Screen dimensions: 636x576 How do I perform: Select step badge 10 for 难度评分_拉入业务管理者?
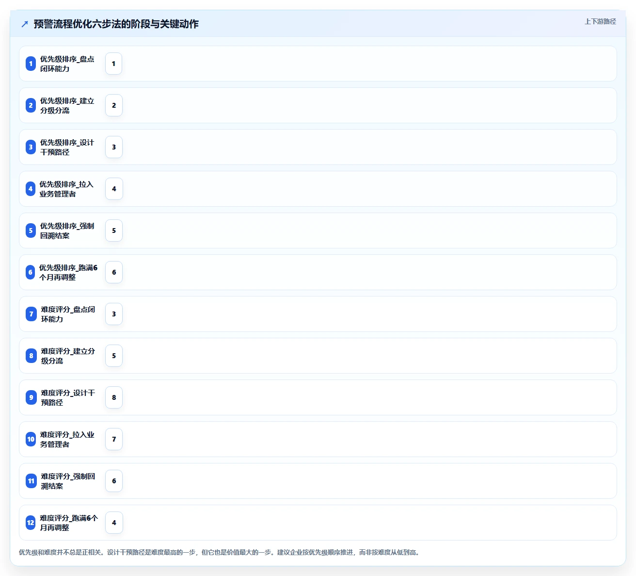click(x=31, y=439)
